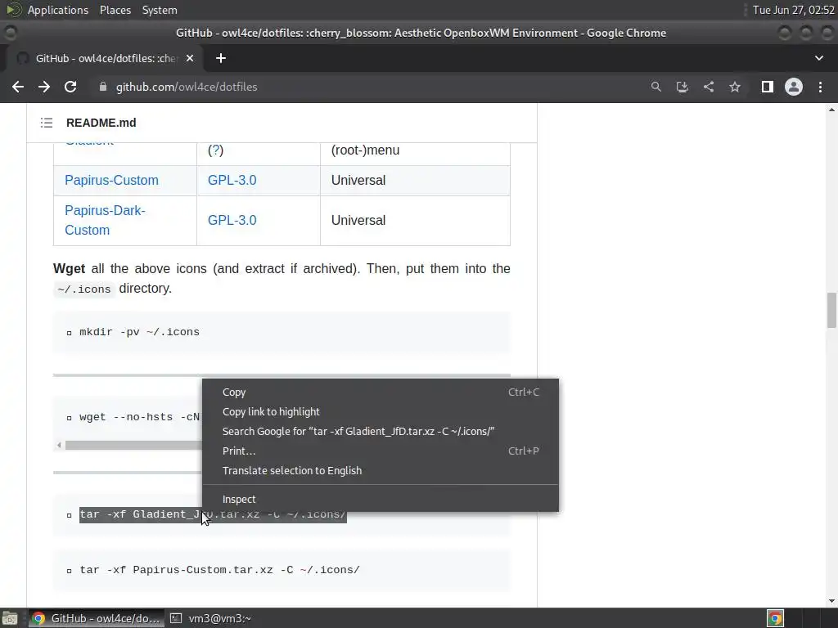838x628 pixels.
Task: Open GPL-3.0 link in Papirus-Custom row
Action: click(x=232, y=181)
